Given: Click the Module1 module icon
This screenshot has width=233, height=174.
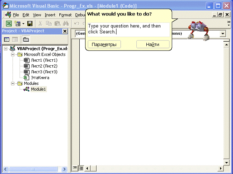Looking at the screenshot, I should tap(27, 89).
